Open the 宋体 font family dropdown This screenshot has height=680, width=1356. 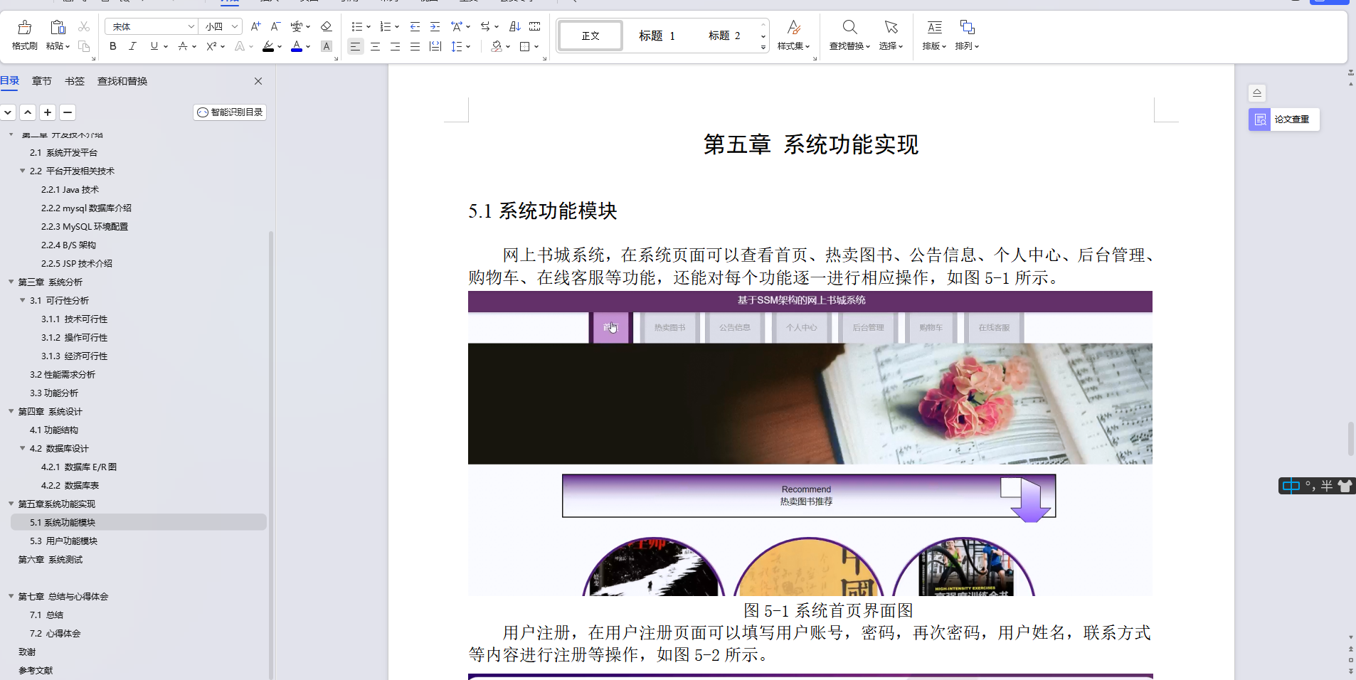(x=152, y=26)
